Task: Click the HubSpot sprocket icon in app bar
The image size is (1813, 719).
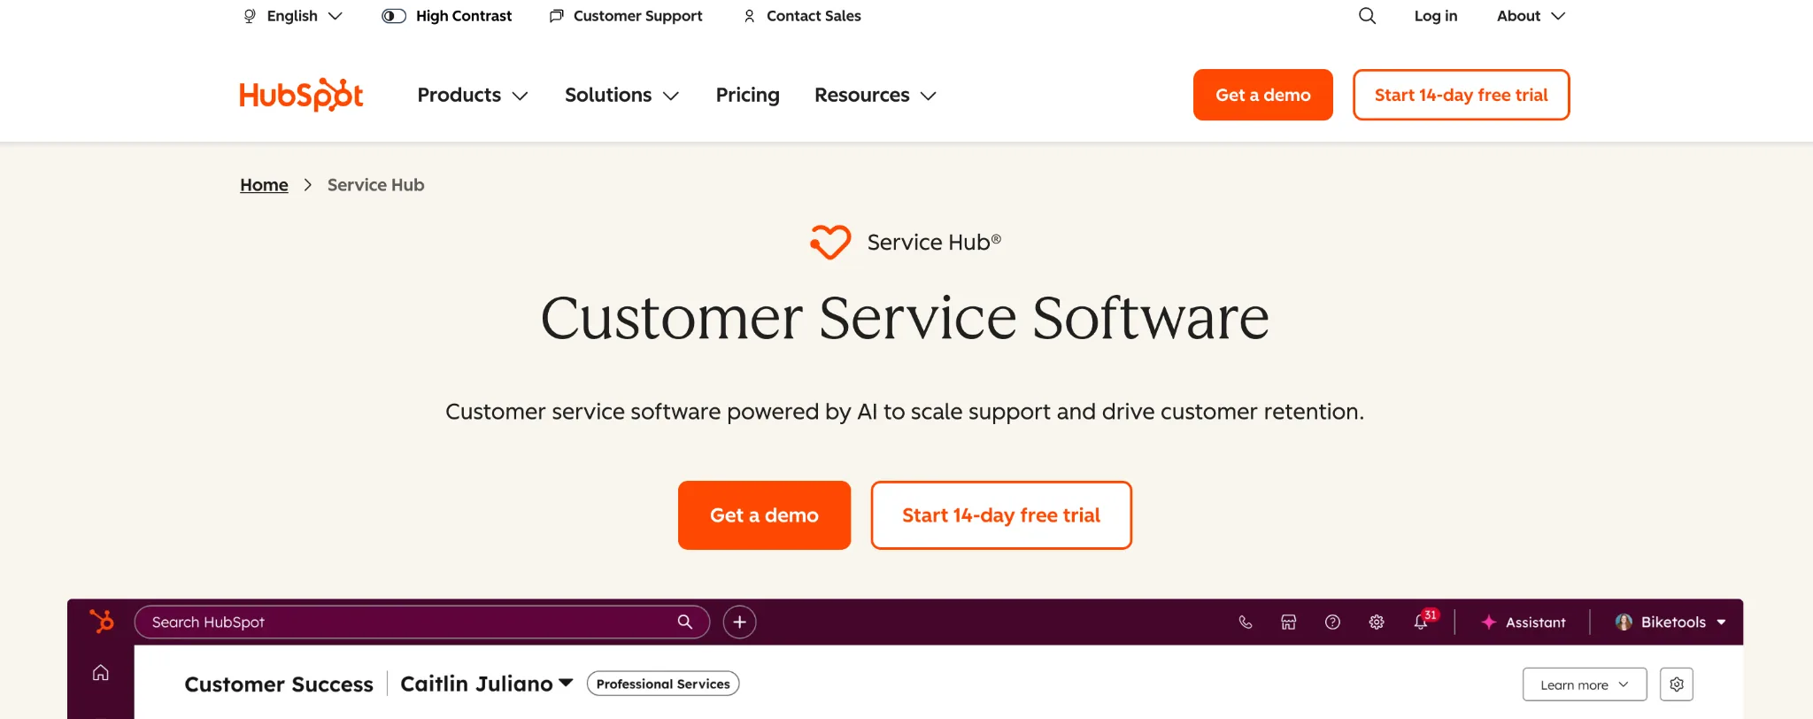Action: click(102, 621)
